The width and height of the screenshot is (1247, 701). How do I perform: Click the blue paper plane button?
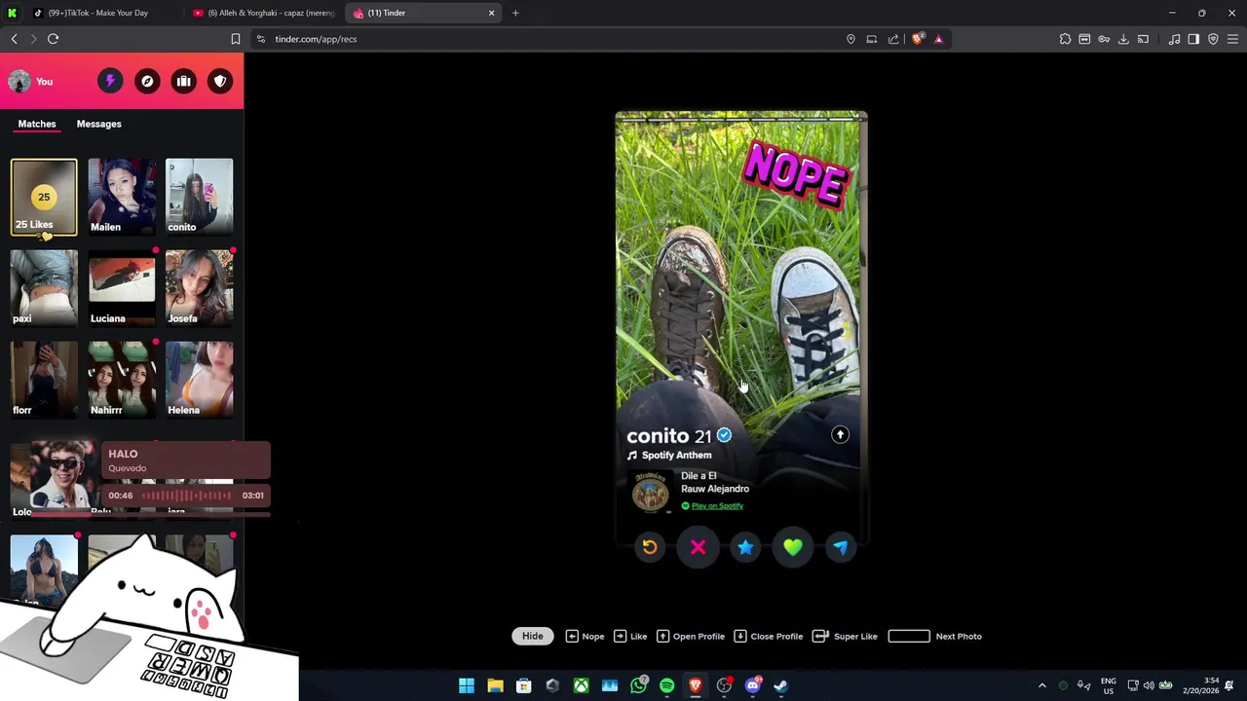(841, 547)
